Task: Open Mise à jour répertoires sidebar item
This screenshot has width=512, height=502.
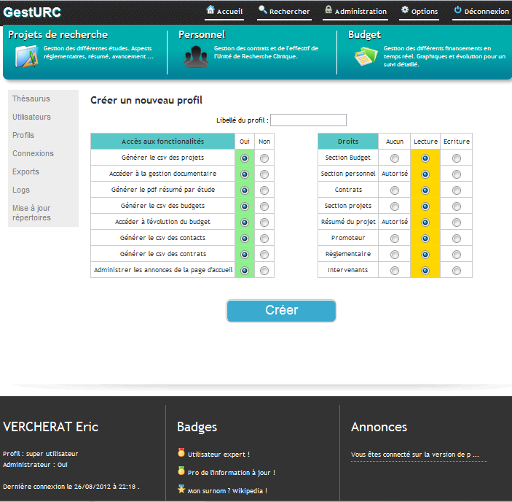Action: point(31,213)
